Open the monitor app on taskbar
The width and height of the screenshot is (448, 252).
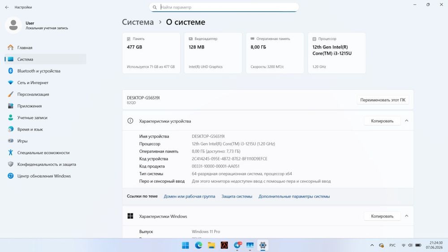(250, 245)
